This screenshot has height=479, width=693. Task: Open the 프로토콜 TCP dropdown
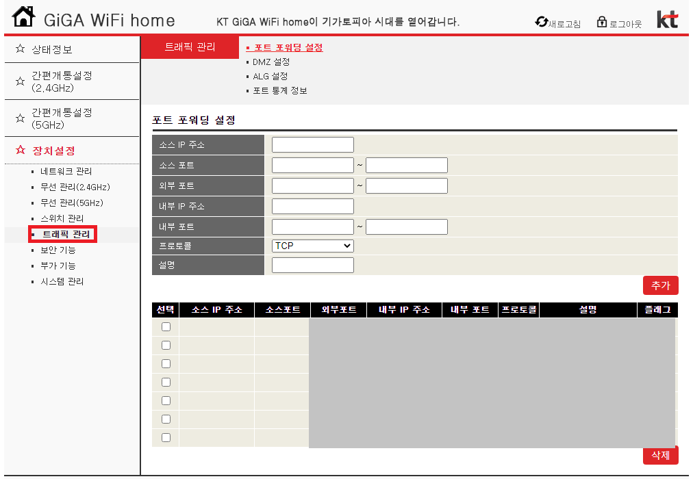tap(313, 246)
